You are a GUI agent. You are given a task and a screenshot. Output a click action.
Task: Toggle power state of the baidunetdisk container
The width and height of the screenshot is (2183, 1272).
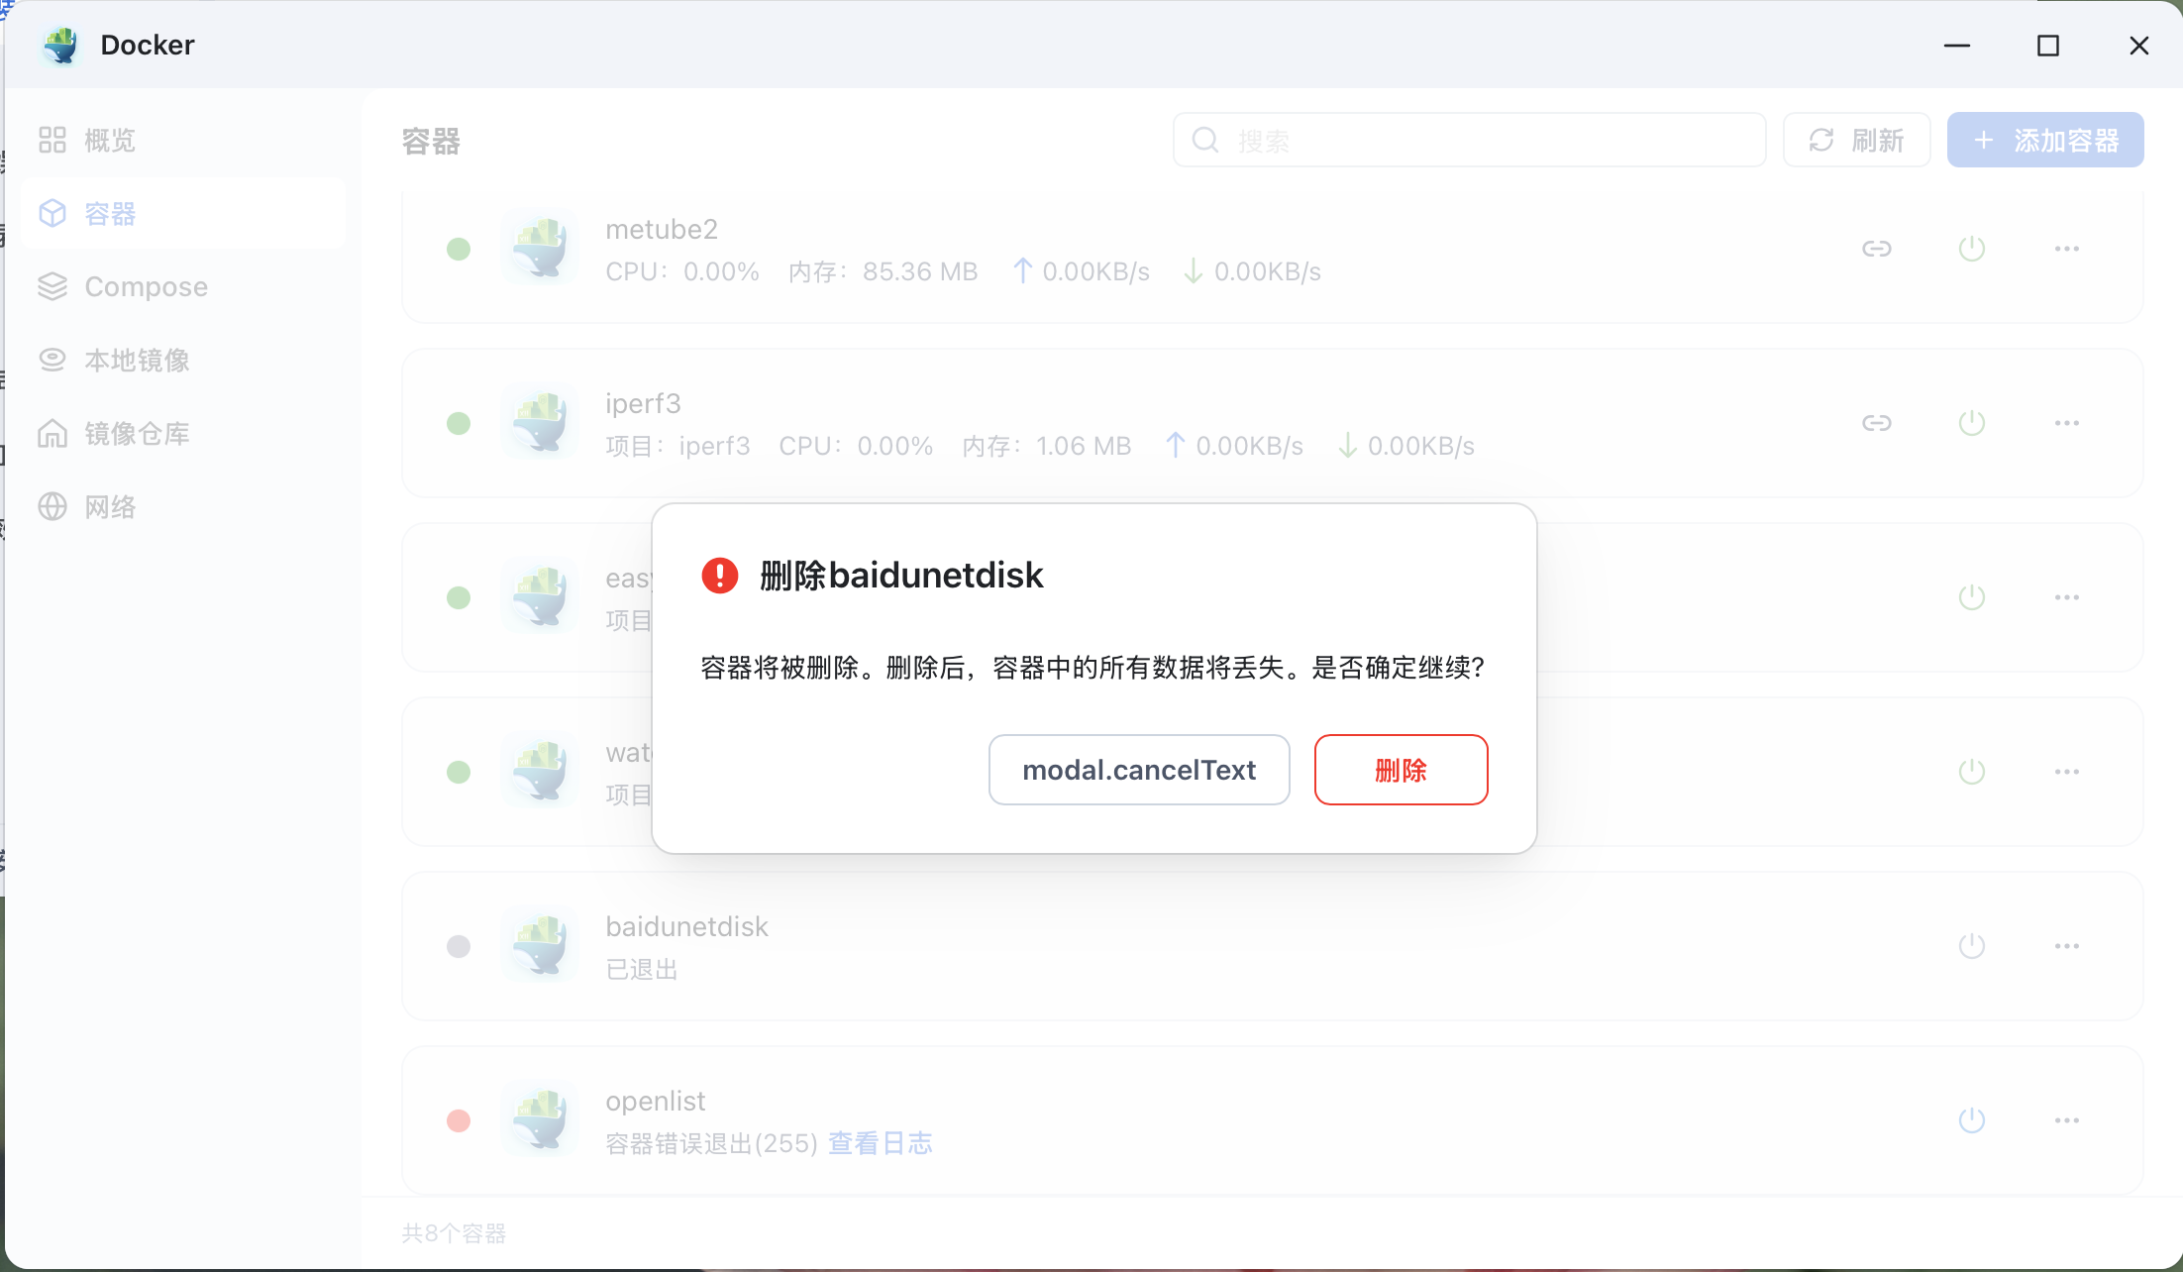1970,945
